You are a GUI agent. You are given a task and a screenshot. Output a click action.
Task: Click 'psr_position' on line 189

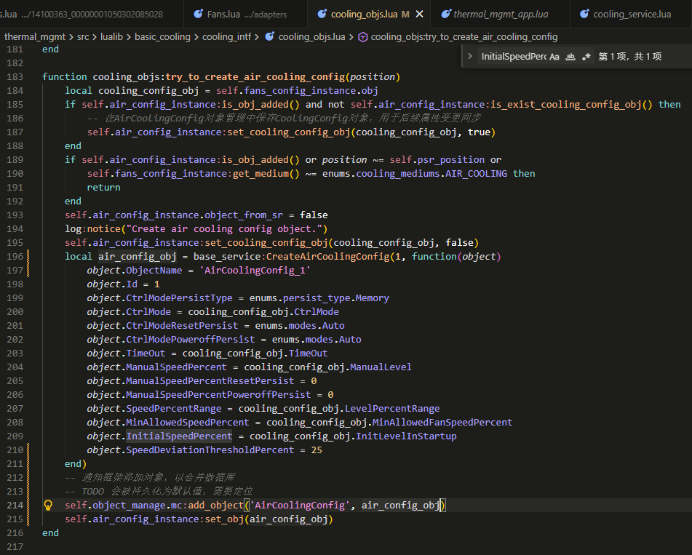(451, 160)
